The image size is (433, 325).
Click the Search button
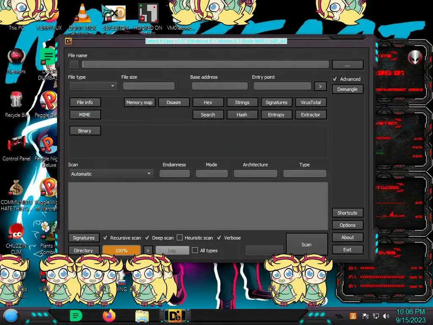tap(208, 115)
